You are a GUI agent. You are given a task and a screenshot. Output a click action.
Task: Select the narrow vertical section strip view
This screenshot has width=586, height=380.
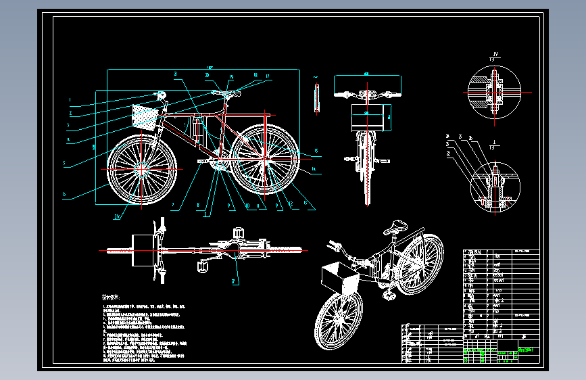[317, 98]
